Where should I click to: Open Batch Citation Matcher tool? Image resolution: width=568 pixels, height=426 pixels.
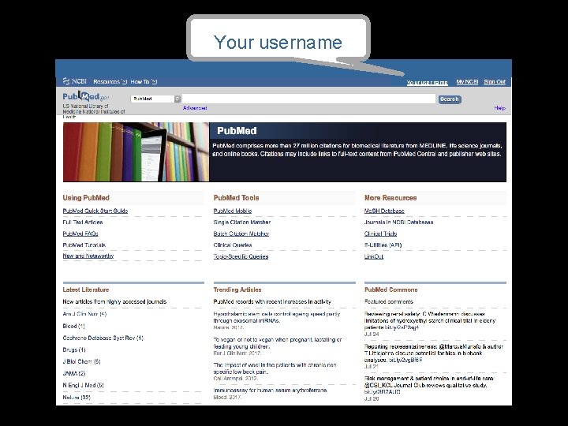(x=241, y=234)
